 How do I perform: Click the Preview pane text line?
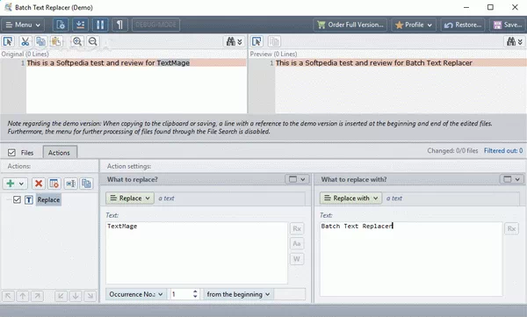401,63
